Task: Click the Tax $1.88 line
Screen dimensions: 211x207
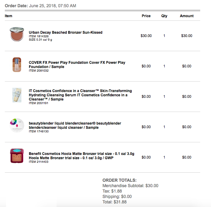Action: click(112, 191)
